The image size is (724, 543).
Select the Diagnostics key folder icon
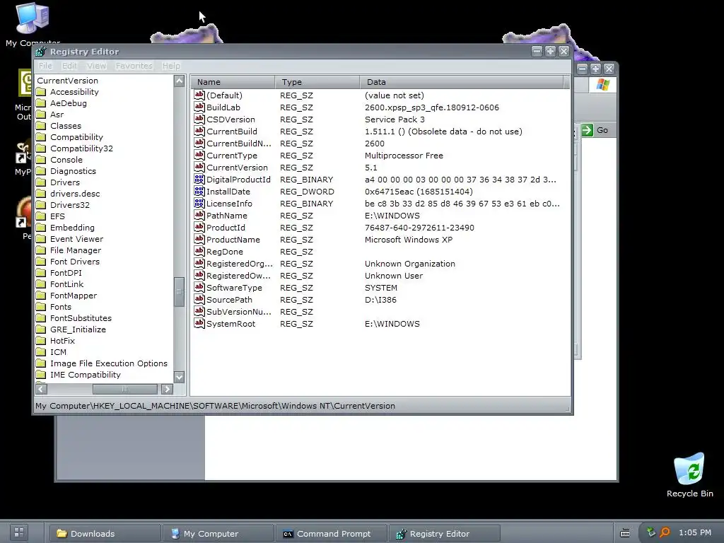click(x=41, y=171)
